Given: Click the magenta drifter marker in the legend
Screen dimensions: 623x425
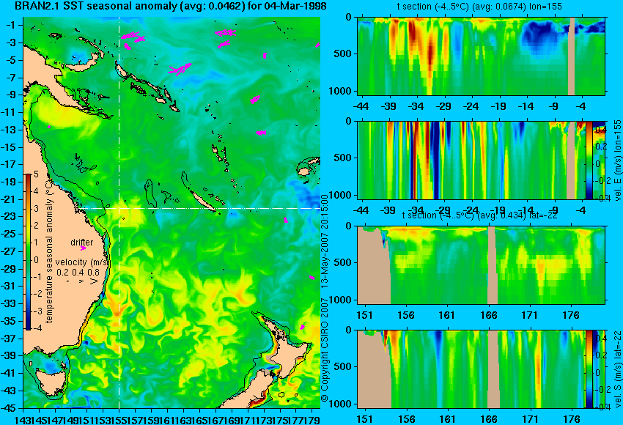Looking at the screenshot, I should point(83,248).
